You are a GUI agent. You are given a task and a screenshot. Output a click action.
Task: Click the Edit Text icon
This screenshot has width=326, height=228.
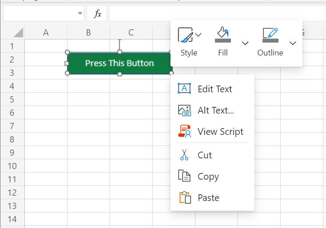(184, 89)
